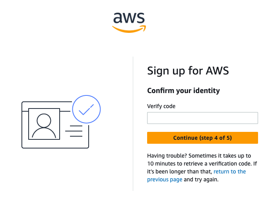Viewport: 268px width, 198px height.
Task: Click the "previous page" link text
Action: [165, 179]
